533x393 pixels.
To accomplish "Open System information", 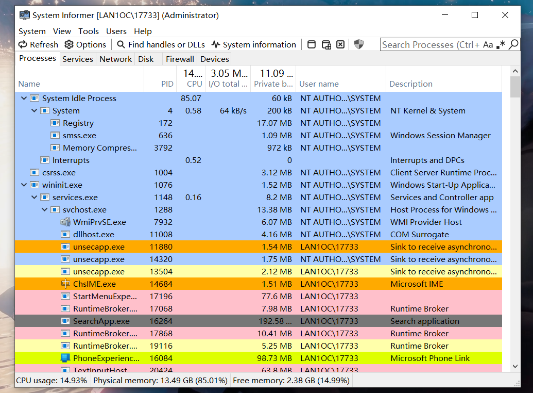I will [253, 45].
